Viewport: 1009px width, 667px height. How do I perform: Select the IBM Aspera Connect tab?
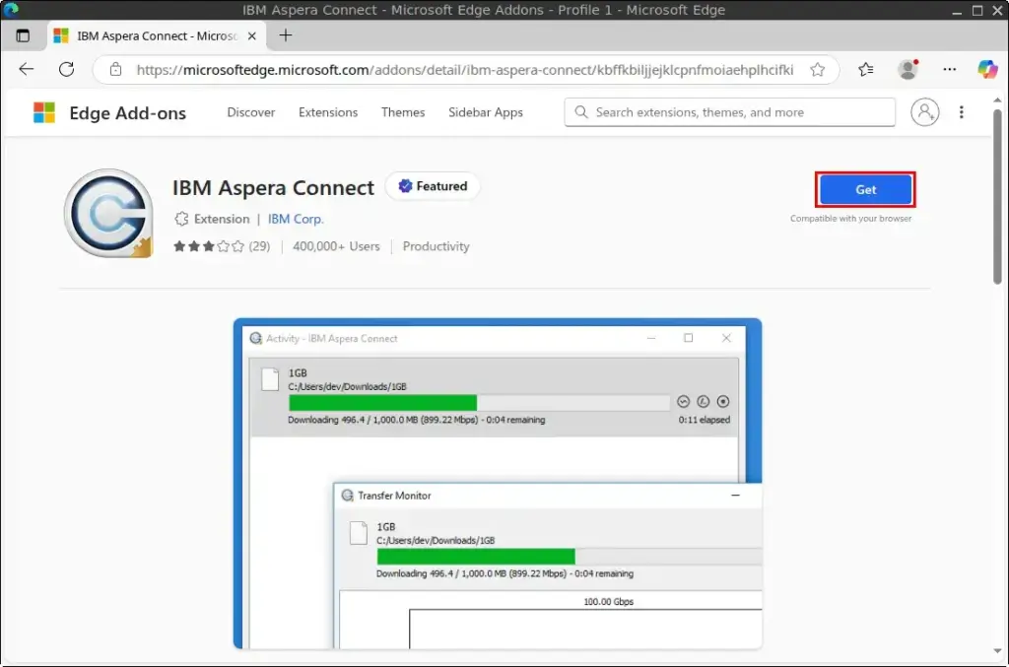155,36
